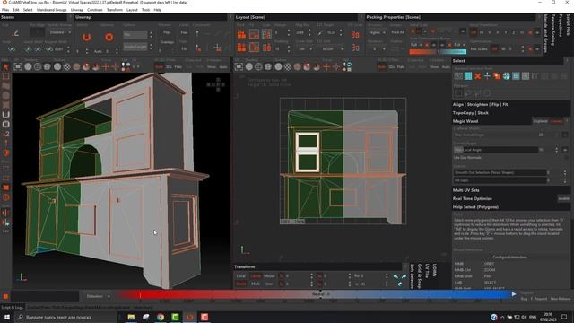The width and height of the screenshot is (574, 323).
Task: Click the Windows search box in taskbar
Action: 65,317
